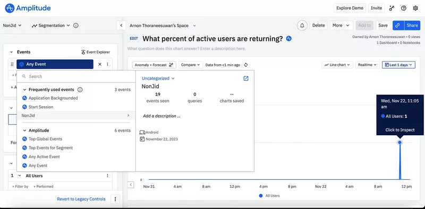Screen dimensions: 425x209
Task: Toggle the All Users legend item
Action: click(x=269, y=195)
